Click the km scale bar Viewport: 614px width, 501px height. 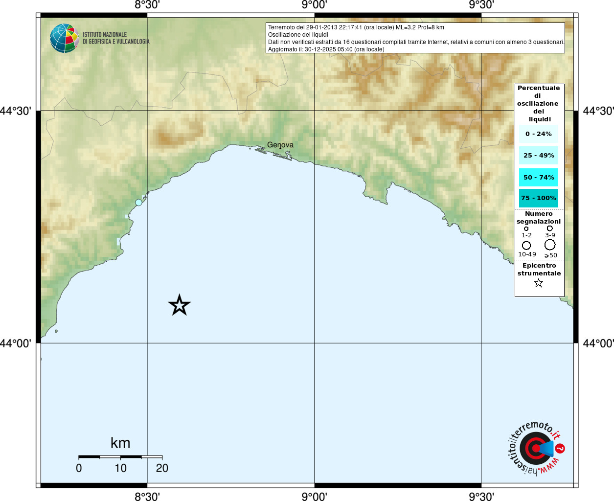tap(120, 457)
